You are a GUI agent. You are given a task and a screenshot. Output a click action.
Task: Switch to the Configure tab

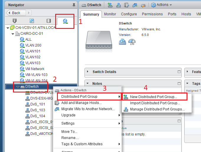coord(129,14)
